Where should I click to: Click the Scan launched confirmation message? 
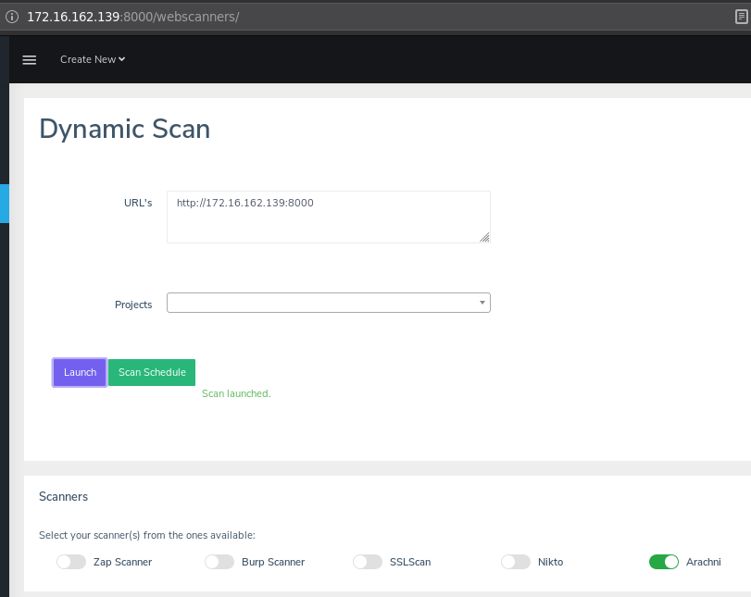tap(236, 393)
